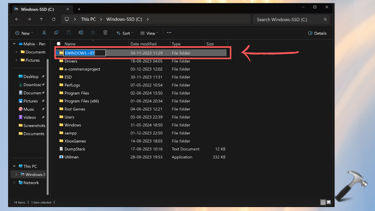The width and height of the screenshot is (375, 211).
Task: Click the Desktop icon in sidebar
Action: coord(21,77)
